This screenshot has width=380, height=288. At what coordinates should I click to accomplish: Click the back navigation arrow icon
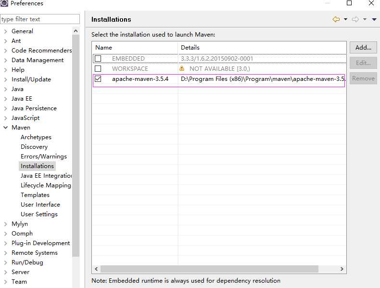[336, 19]
